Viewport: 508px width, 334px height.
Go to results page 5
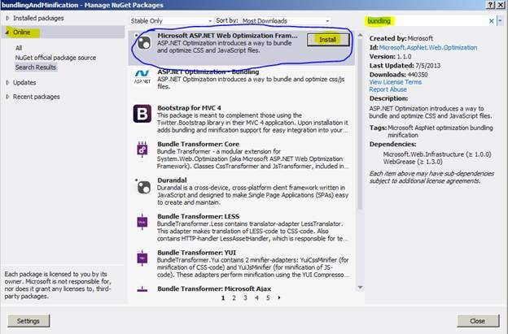(268, 297)
